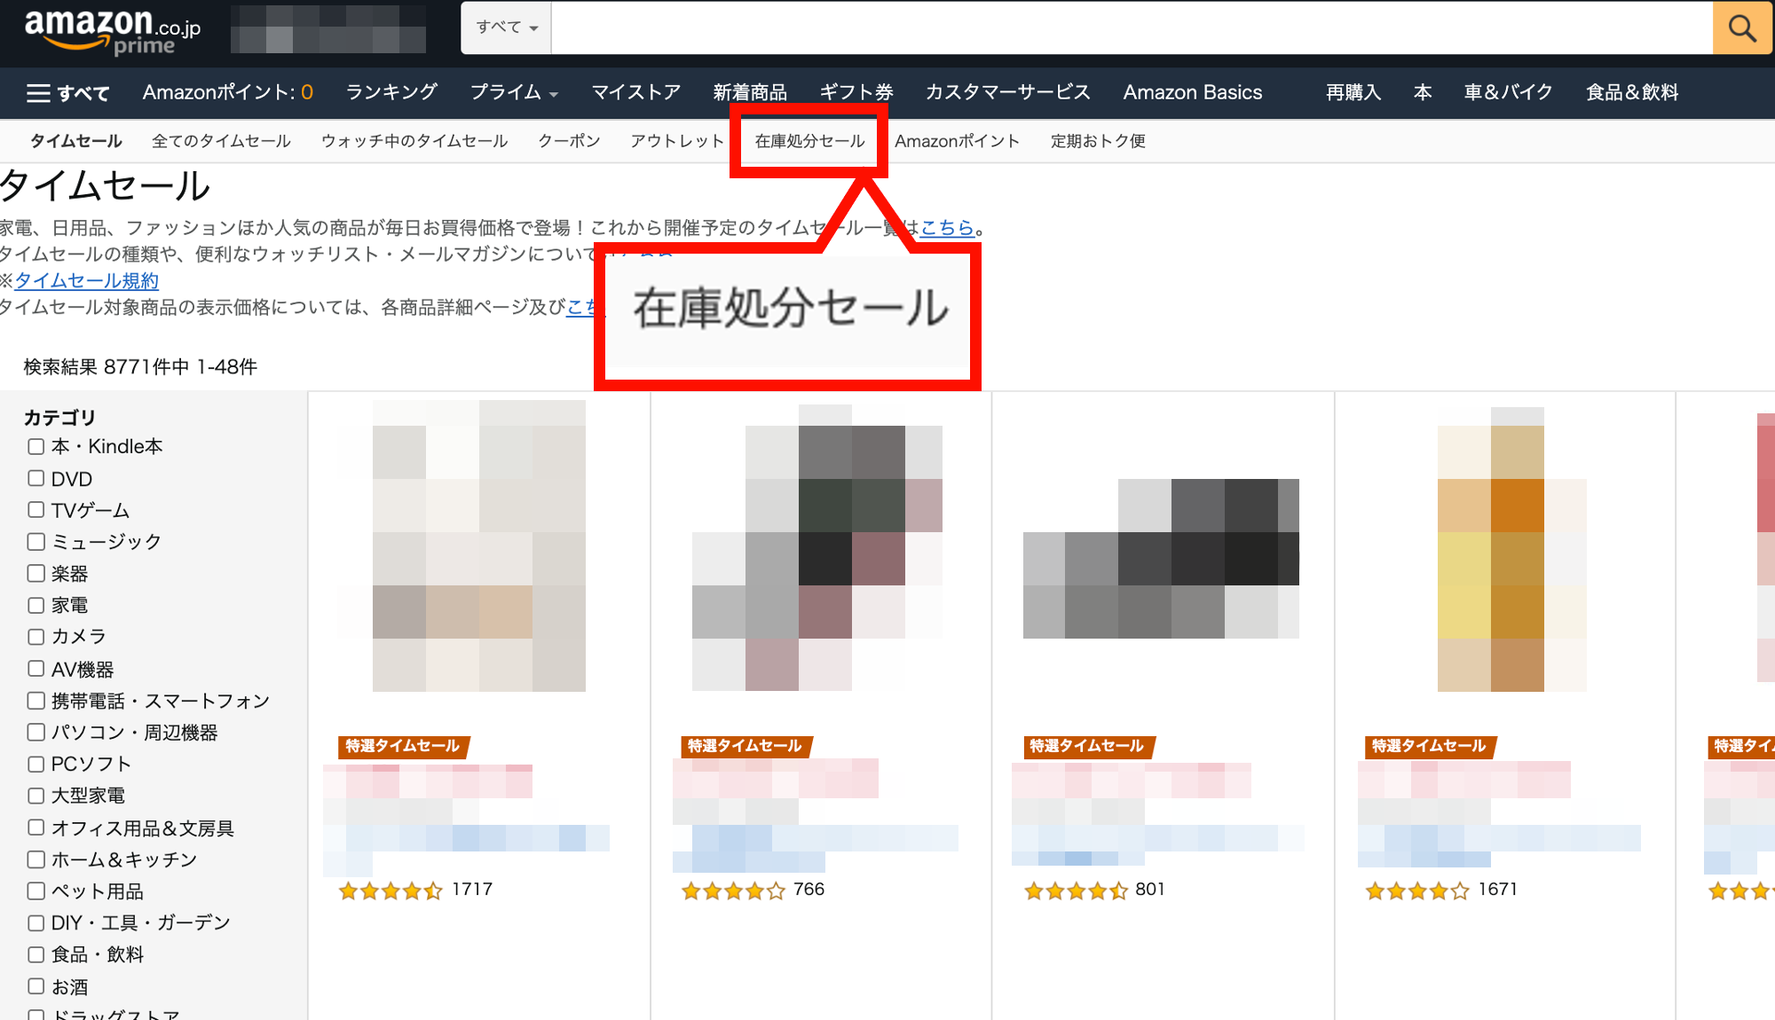Screen dimensions: 1775x1020
Task: Open the タイムセール規約 link
Action: (84, 280)
